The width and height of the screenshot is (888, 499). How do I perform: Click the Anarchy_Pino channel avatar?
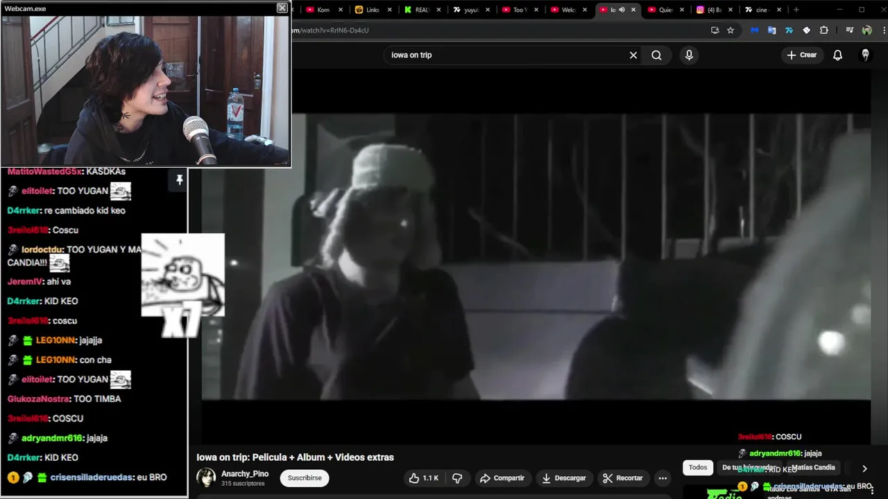206,478
